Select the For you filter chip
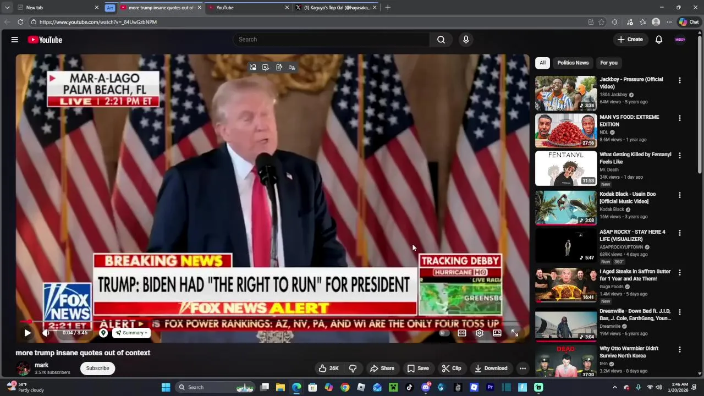The image size is (704, 396). point(609,63)
